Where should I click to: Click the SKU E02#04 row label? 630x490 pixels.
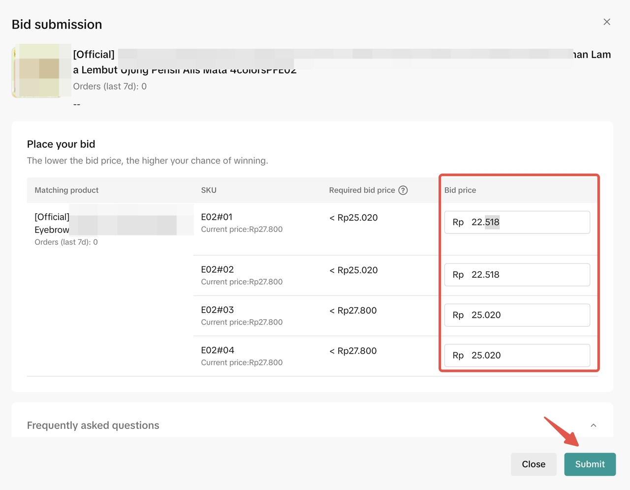[x=217, y=351]
